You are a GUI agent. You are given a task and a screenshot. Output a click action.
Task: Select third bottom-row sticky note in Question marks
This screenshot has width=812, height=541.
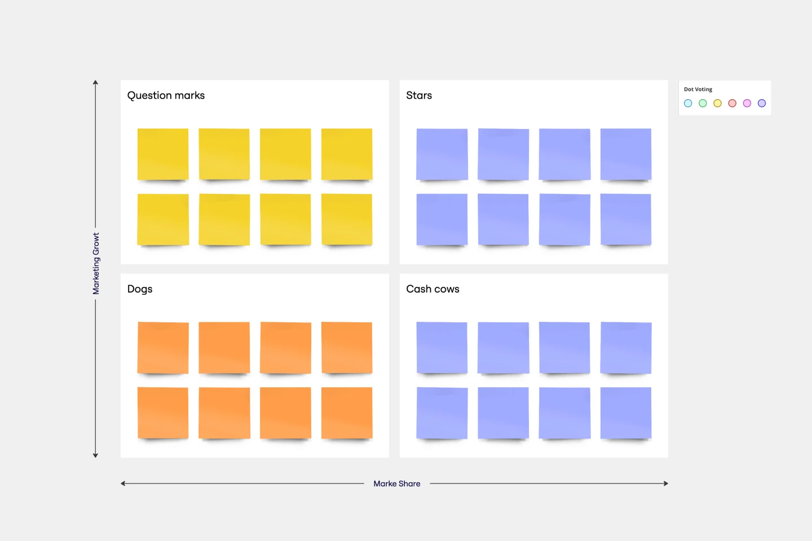[x=285, y=220]
